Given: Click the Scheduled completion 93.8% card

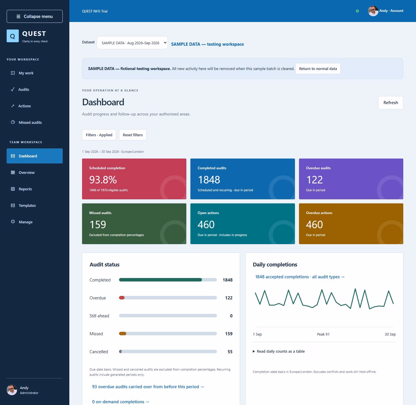Looking at the screenshot, I should [x=134, y=179].
